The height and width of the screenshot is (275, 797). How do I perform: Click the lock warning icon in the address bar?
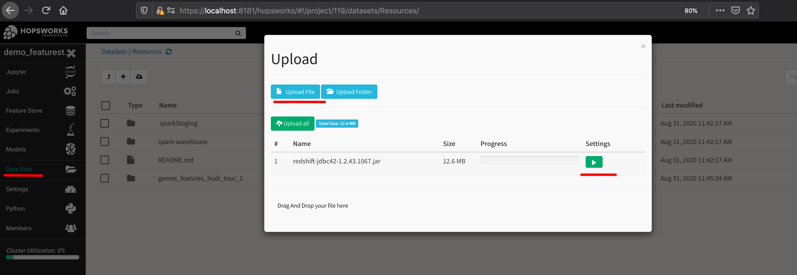160,11
